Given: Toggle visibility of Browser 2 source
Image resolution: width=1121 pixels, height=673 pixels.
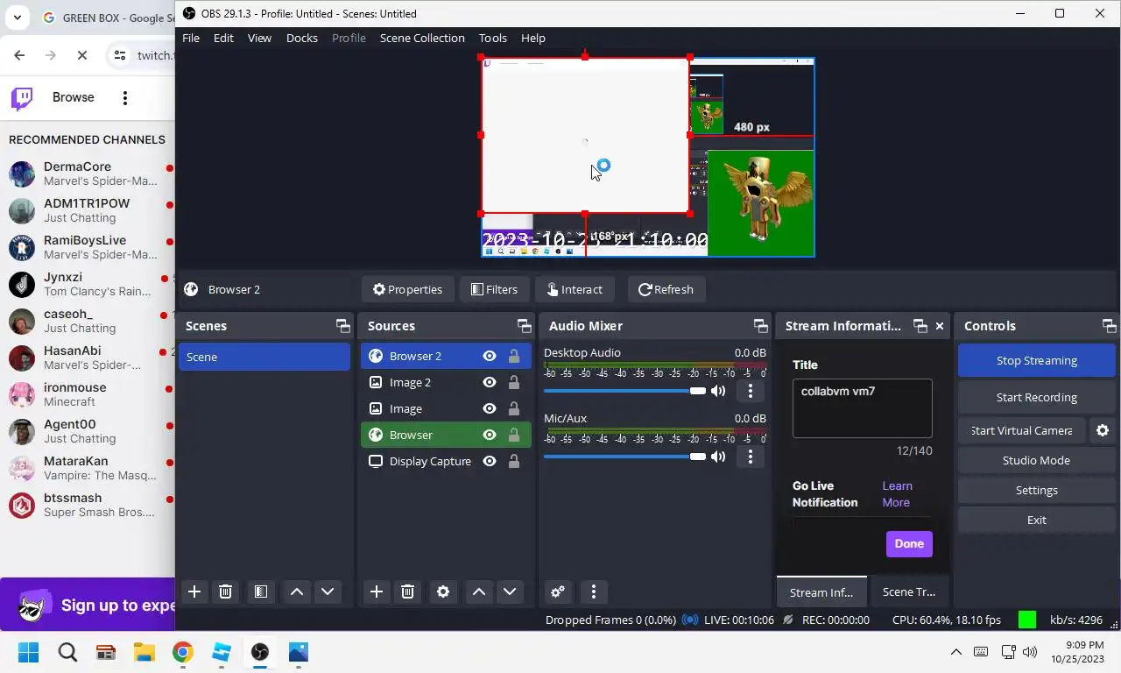Looking at the screenshot, I should tap(490, 356).
